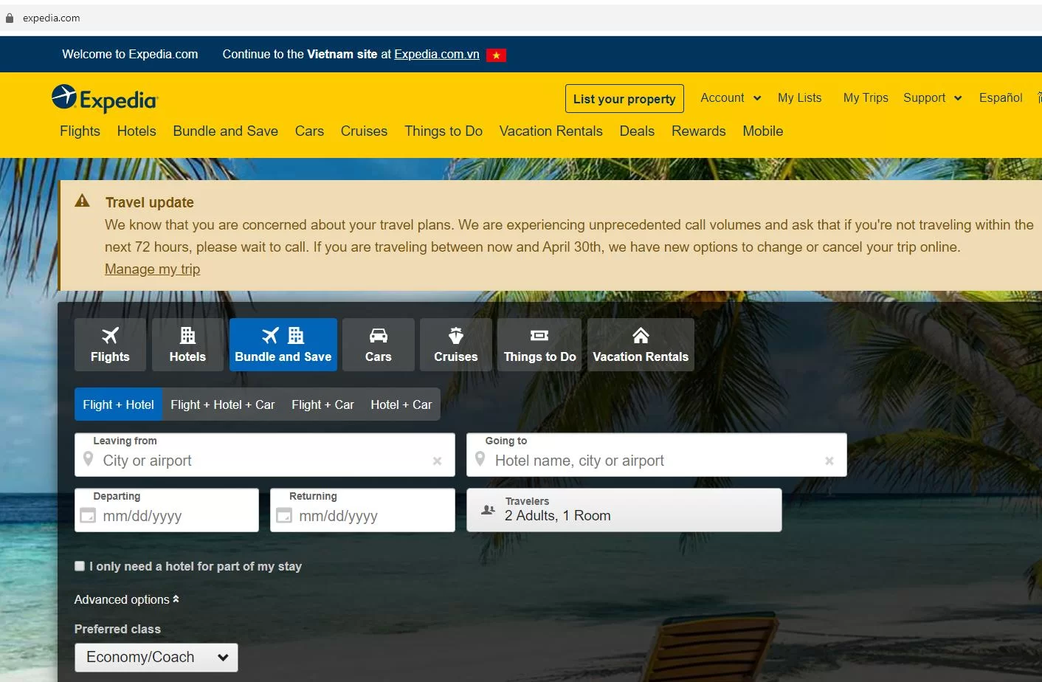1042x682 pixels.
Task: Click the browser address bar lock icon
Action: 10,18
